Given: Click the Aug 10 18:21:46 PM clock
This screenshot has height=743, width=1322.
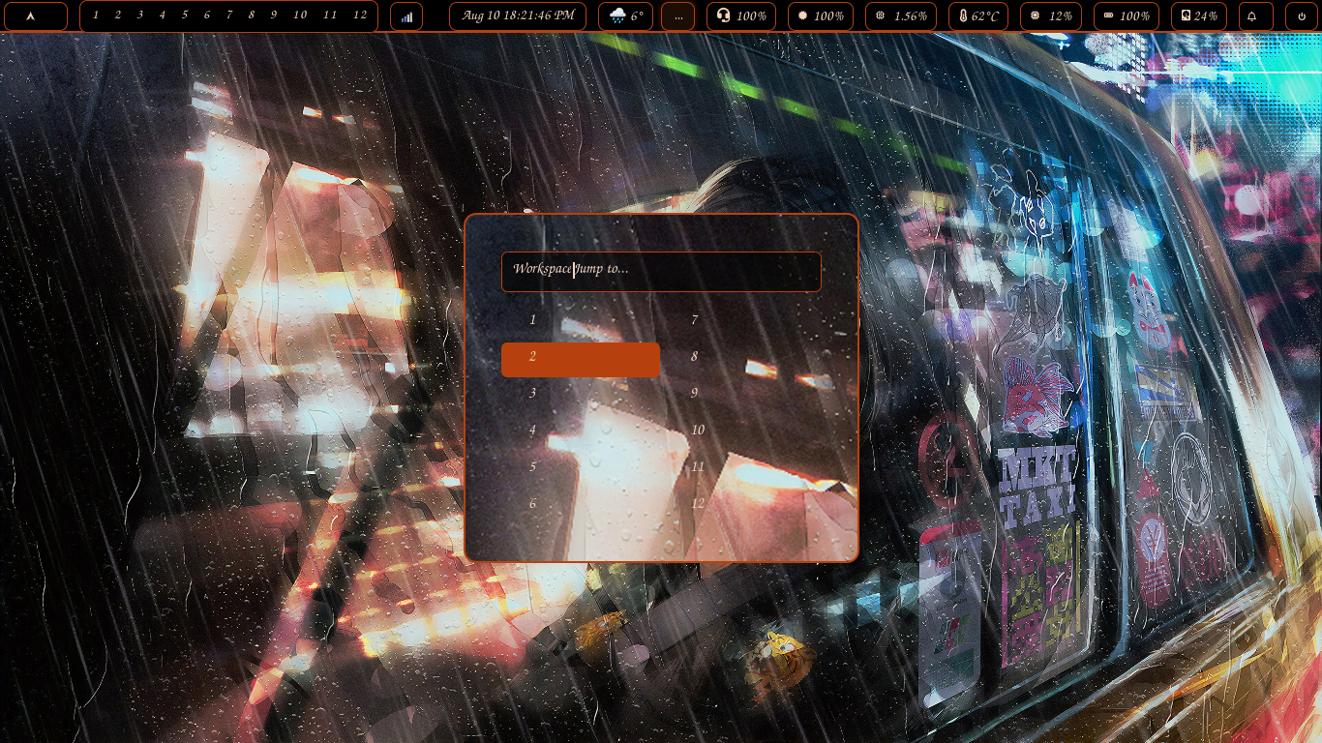Looking at the screenshot, I should [x=518, y=16].
